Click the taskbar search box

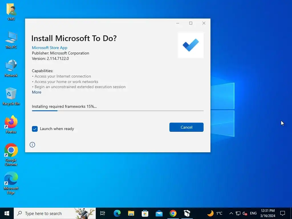(x=55, y=213)
